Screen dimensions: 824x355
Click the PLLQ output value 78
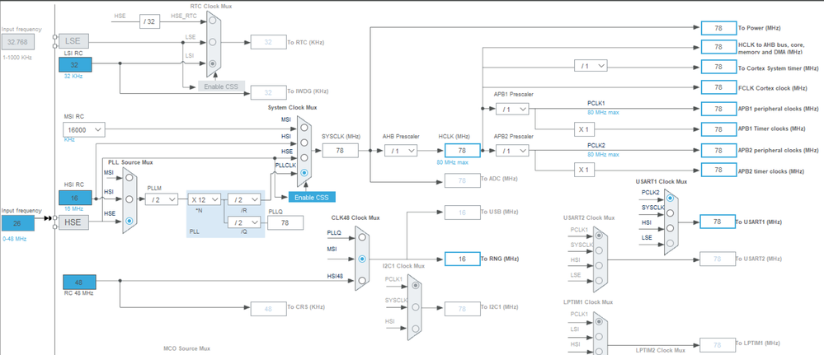pyautogui.click(x=285, y=222)
